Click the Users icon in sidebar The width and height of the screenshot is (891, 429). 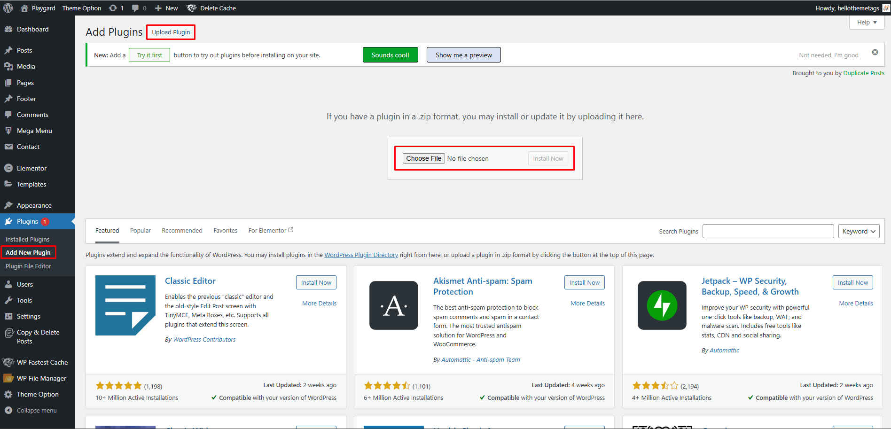[x=8, y=284]
